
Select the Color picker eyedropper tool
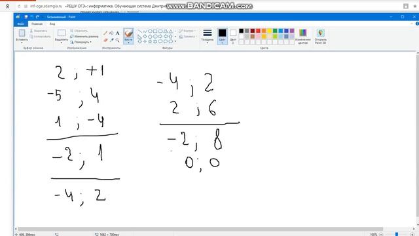click(x=111, y=40)
